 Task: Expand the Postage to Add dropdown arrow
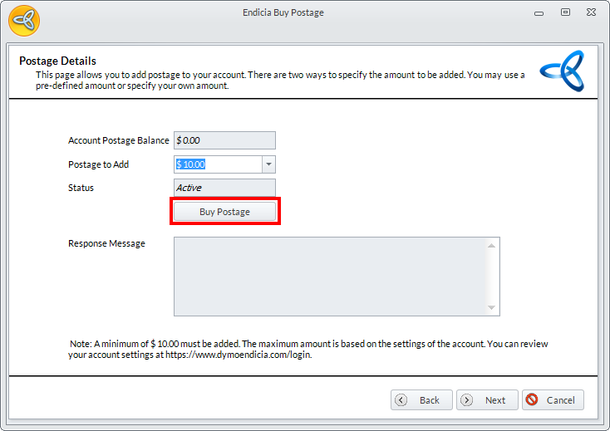(268, 164)
